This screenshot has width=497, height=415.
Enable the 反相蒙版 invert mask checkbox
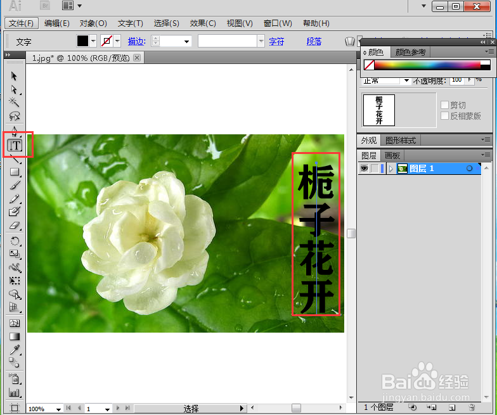coord(445,116)
